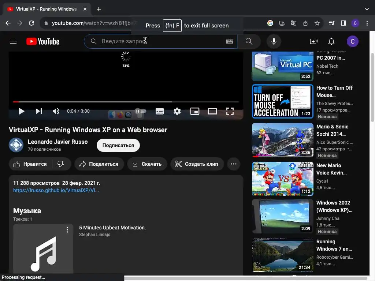Open the browser side panel

(x=344, y=23)
